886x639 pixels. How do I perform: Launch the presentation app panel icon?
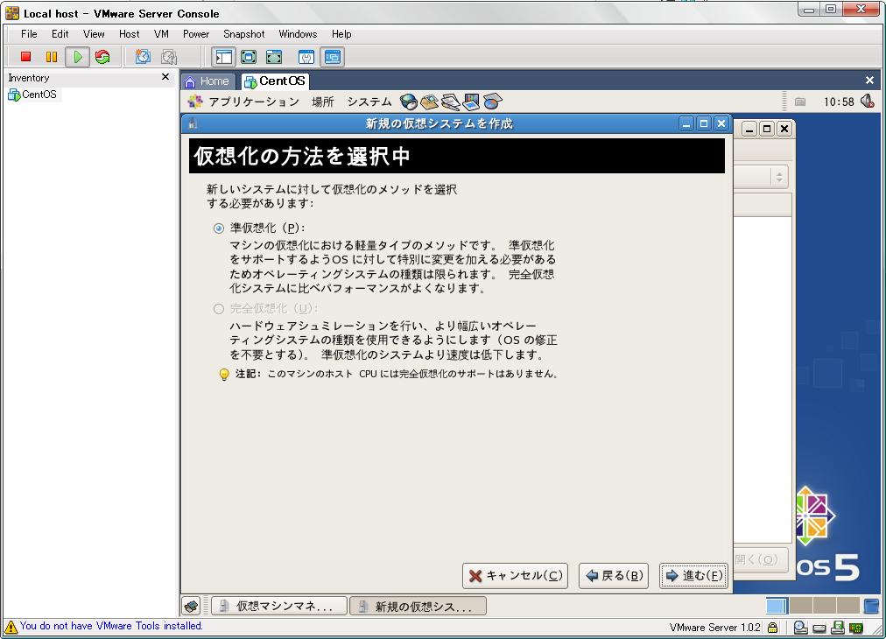[471, 102]
